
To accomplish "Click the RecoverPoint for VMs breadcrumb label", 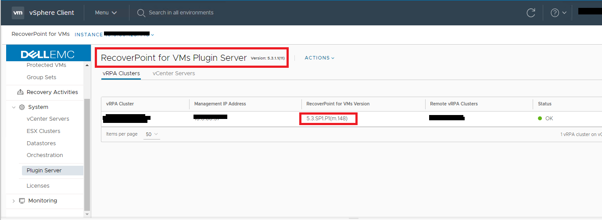I will coord(40,34).
